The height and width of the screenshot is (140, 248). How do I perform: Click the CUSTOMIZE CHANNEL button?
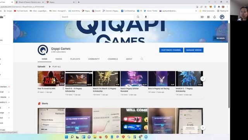point(171,50)
